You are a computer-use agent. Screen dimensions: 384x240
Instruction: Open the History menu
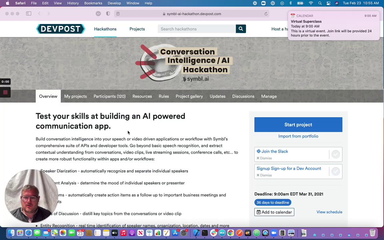73,3
